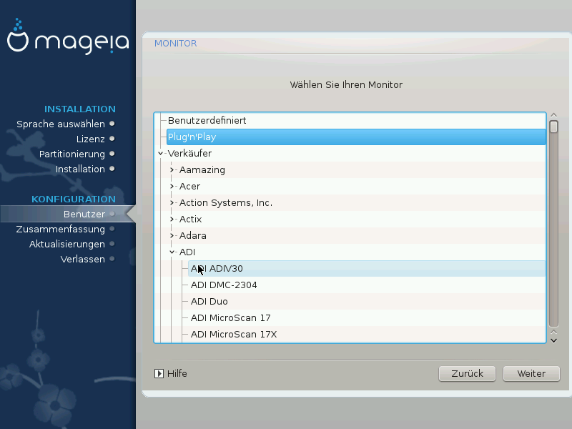This screenshot has width=572, height=429.
Task: Select the Plug'n'Play monitor option
Action: [x=356, y=137]
